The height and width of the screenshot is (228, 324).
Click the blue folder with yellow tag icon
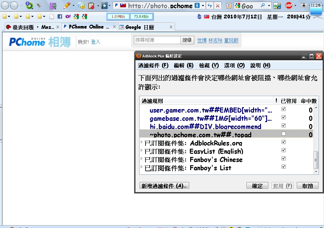point(82,6)
